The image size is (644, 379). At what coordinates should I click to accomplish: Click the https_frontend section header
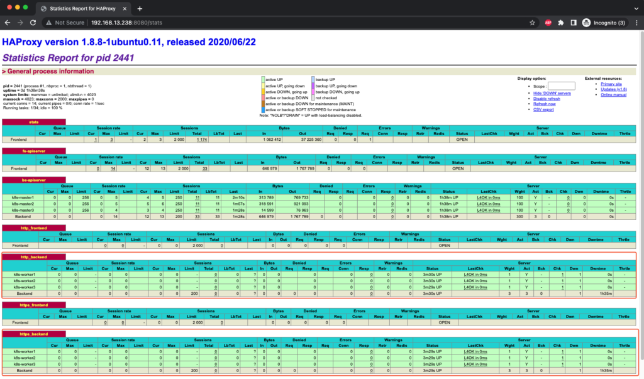point(34,305)
